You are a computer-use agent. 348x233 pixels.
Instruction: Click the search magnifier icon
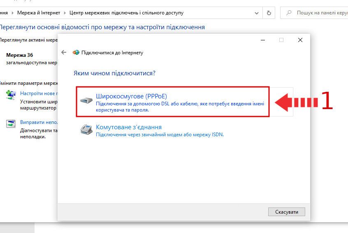289,13
